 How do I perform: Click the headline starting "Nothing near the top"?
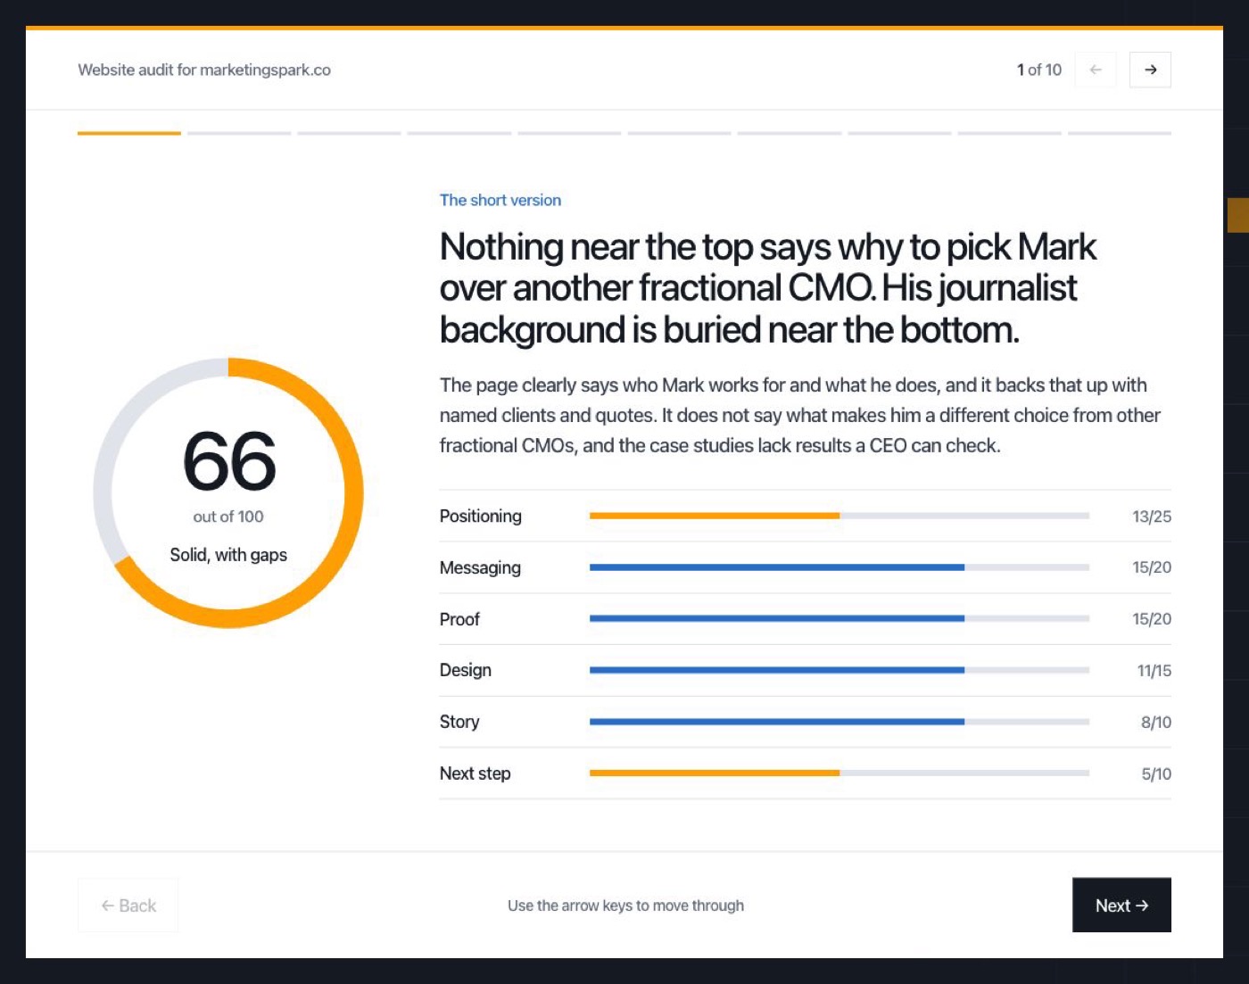click(x=768, y=288)
